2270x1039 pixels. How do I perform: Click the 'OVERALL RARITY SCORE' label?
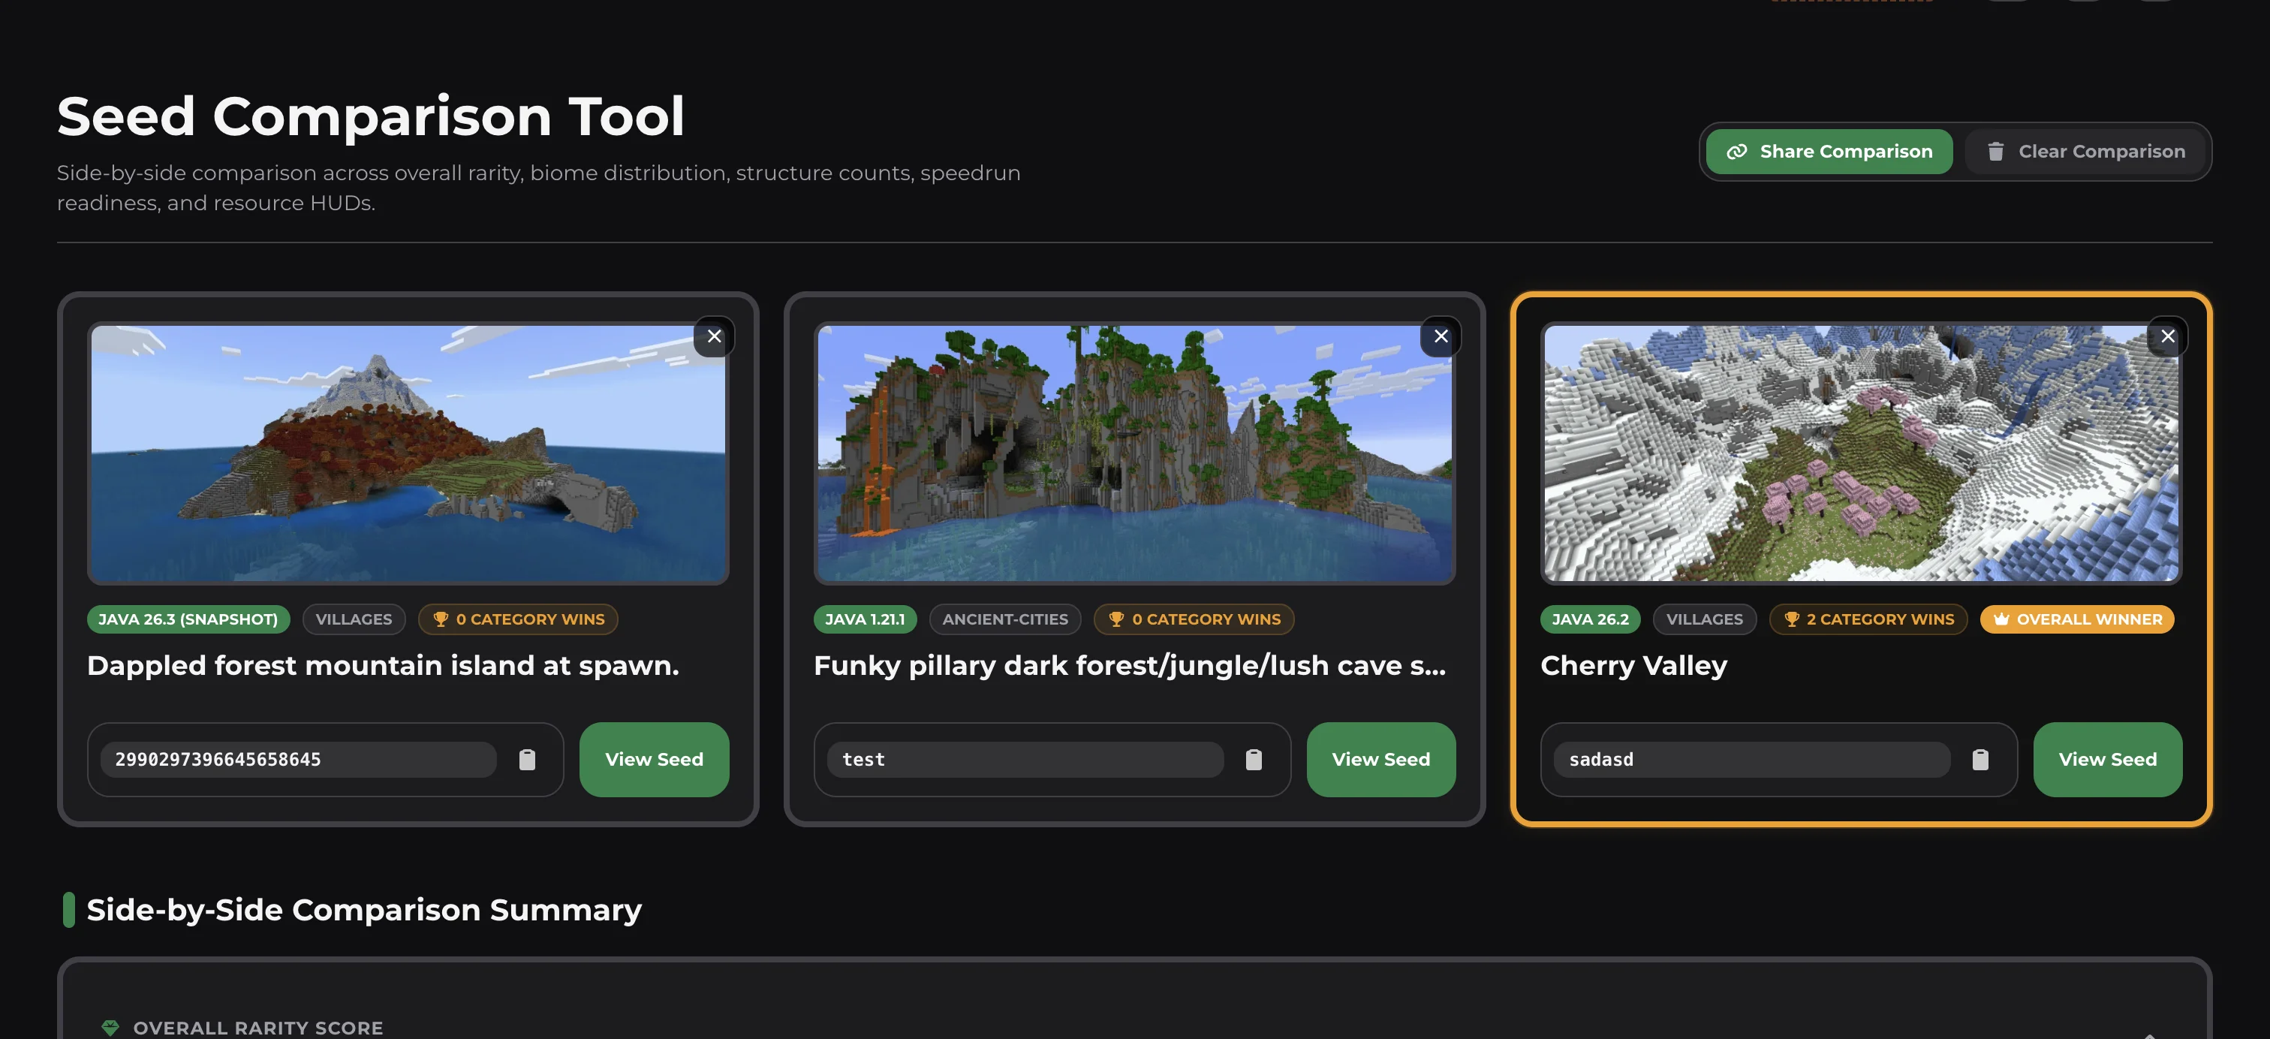258,1028
